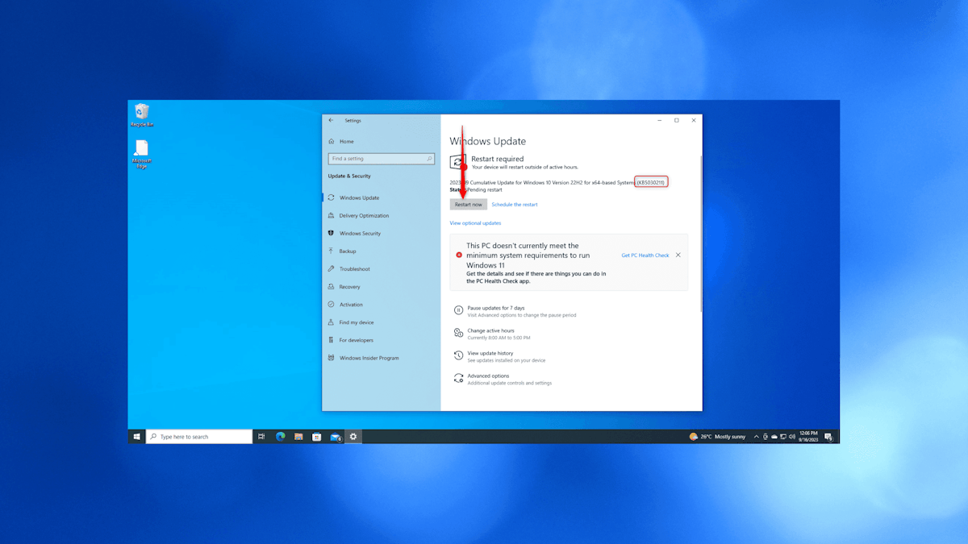968x544 pixels.
Task: Click the Activation sidebar icon
Action: pyautogui.click(x=330, y=304)
